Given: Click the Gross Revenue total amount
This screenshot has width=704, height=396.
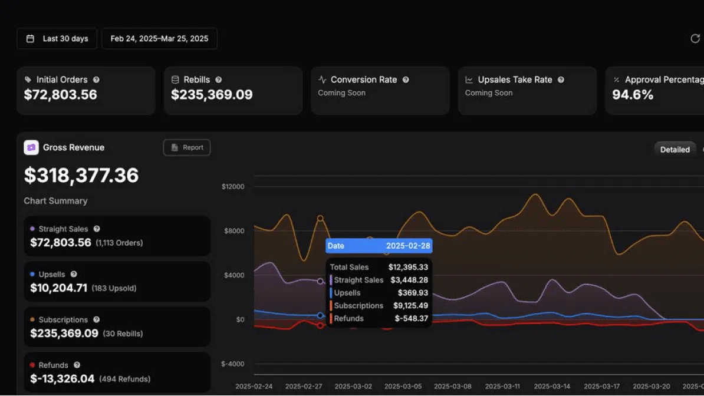Looking at the screenshot, I should point(81,175).
